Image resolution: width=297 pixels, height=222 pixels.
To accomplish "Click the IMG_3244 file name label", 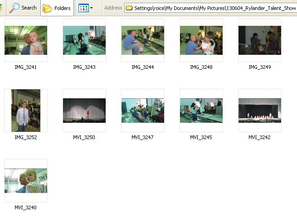I will click(x=143, y=67).
